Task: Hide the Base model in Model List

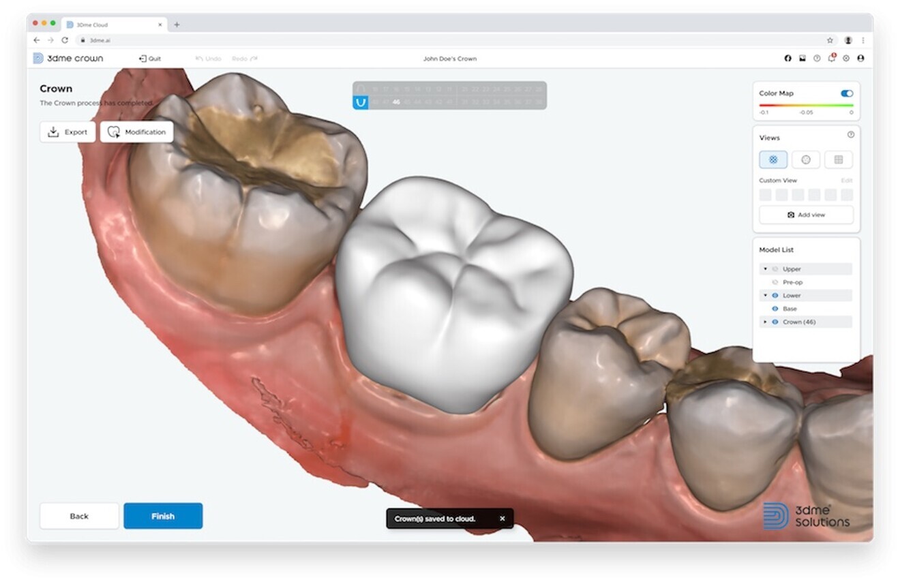Action: [774, 308]
